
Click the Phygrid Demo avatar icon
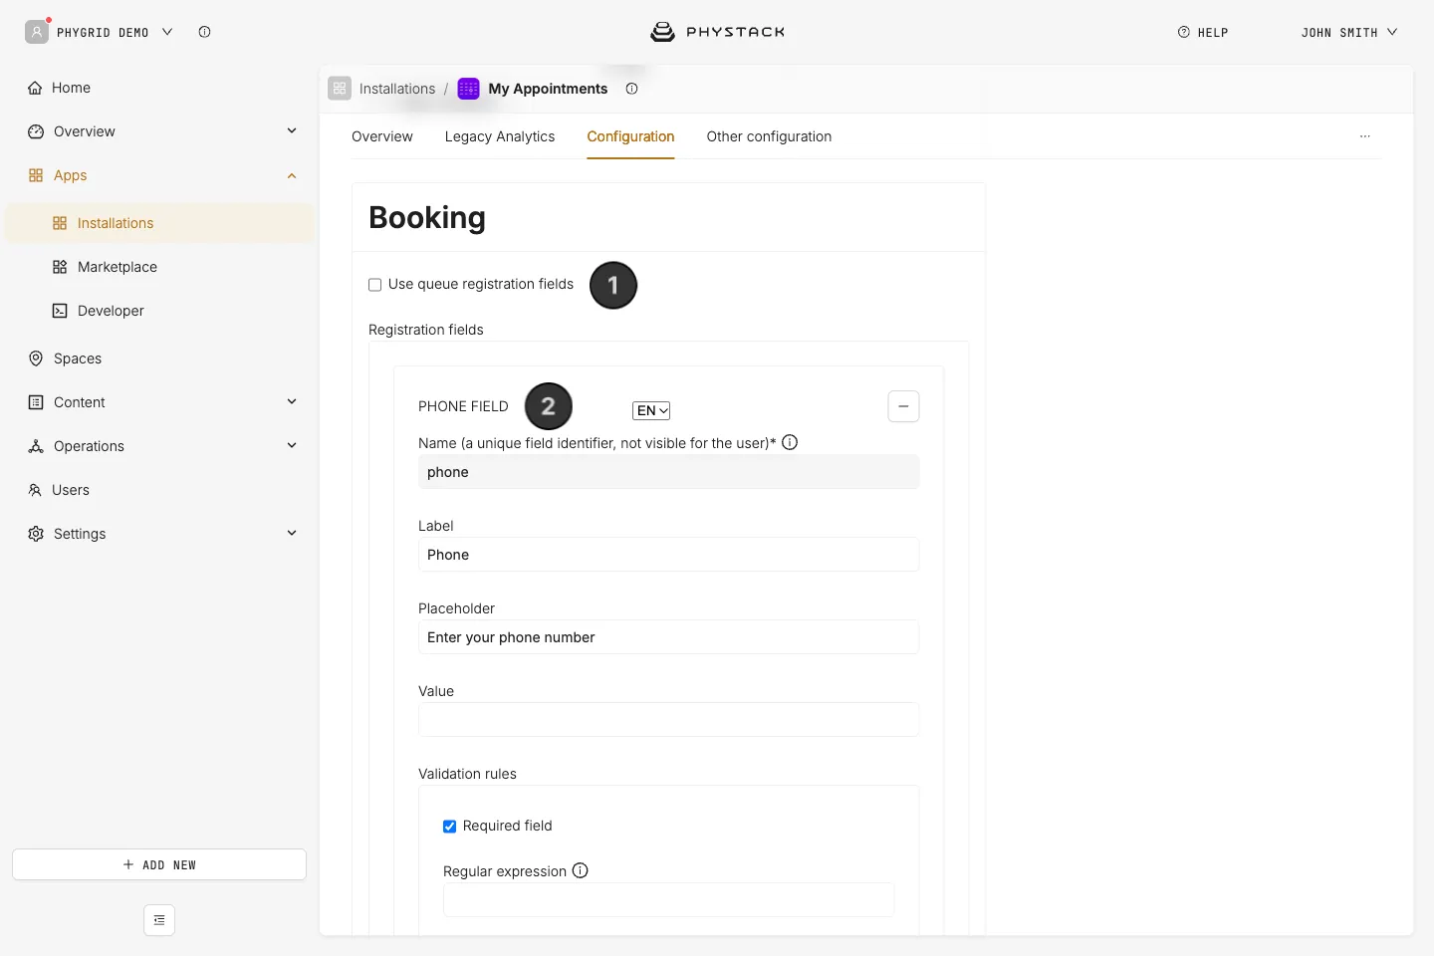pos(37,32)
